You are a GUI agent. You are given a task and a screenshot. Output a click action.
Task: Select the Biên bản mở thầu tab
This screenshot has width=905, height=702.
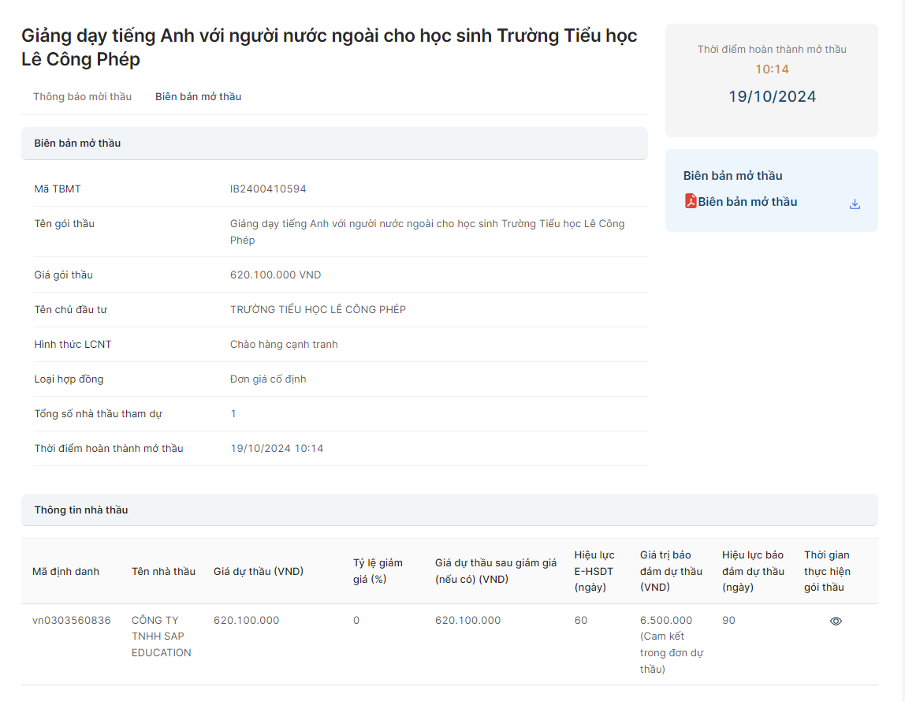(198, 97)
